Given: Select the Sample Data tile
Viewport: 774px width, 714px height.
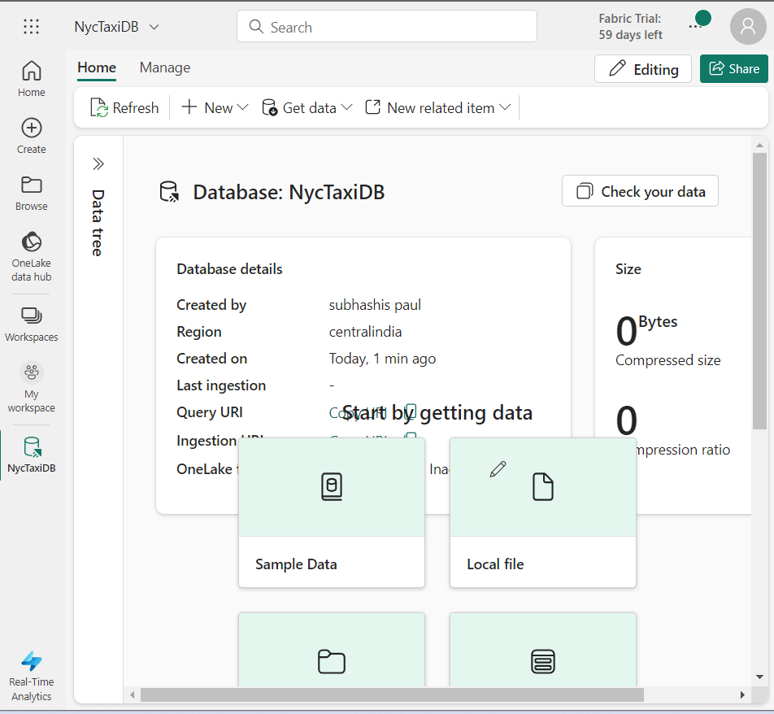Looking at the screenshot, I should [x=331, y=512].
